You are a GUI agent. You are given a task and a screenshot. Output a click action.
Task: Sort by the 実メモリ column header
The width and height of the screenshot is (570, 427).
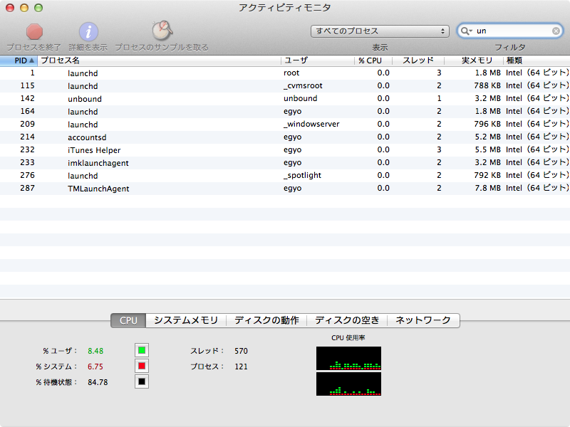(474, 60)
